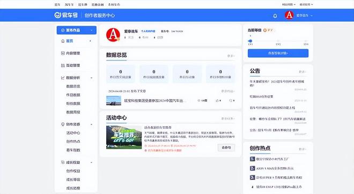
Task: Click rank 1 badge in 创作热点
Action: pyautogui.click(x=253, y=159)
